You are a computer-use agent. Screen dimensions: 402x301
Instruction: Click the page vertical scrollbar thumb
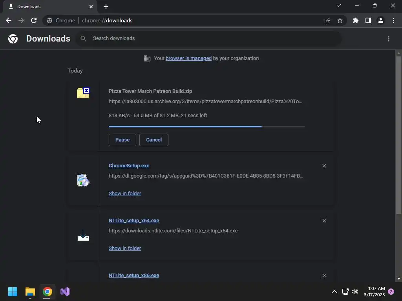(x=398, y=135)
